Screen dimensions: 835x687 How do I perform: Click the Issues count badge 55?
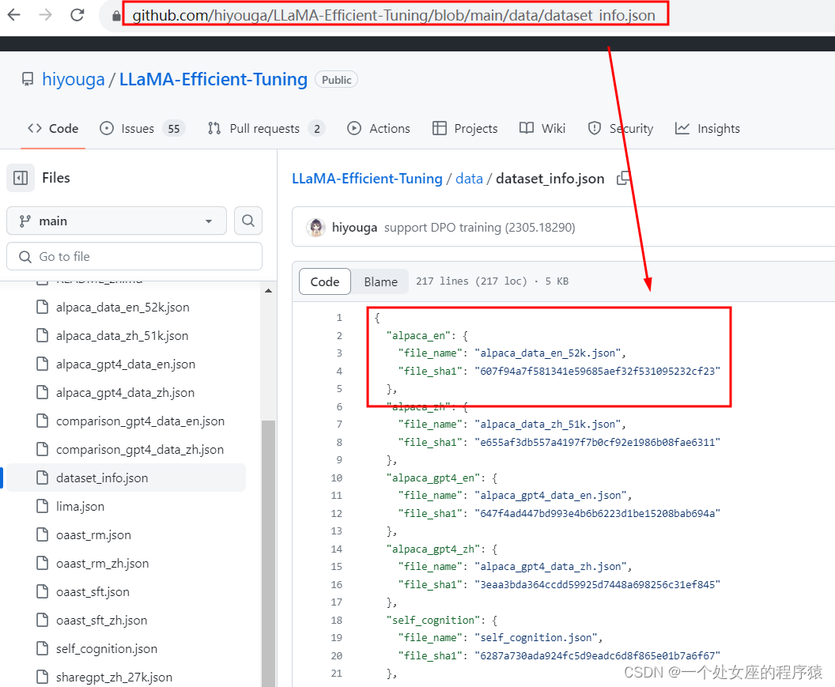coord(174,128)
